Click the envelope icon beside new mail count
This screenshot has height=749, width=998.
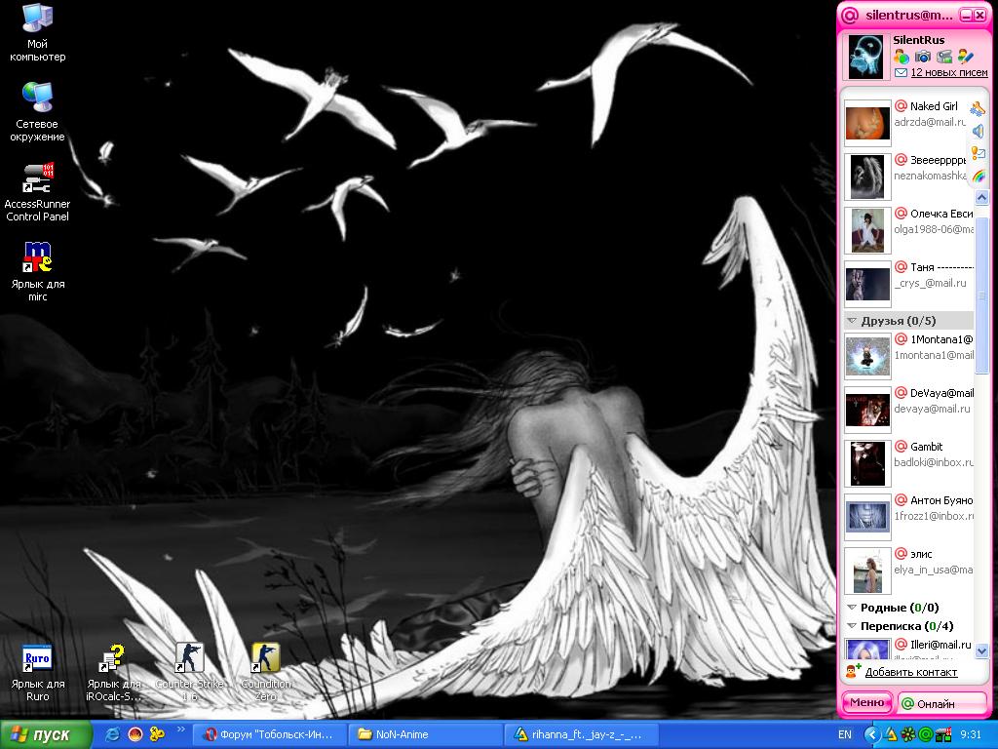[x=901, y=72]
